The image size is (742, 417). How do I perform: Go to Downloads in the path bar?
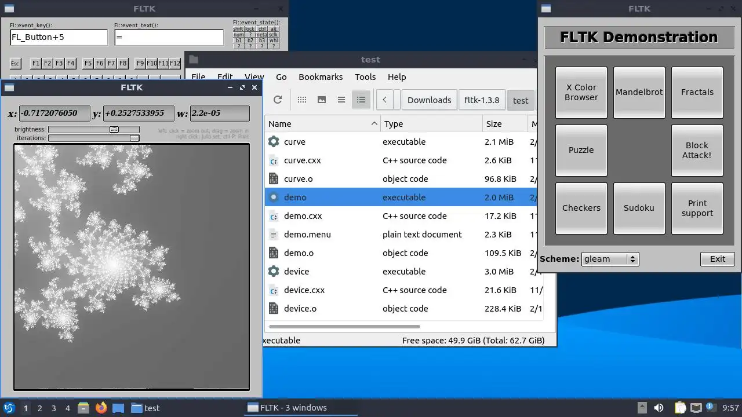tap(429, 100)
